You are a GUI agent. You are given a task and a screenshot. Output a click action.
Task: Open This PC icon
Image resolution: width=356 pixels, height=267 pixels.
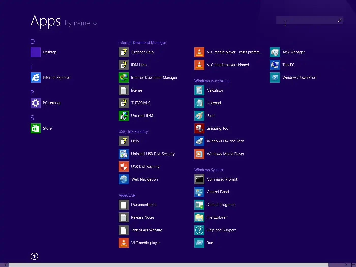coord(275,65)
